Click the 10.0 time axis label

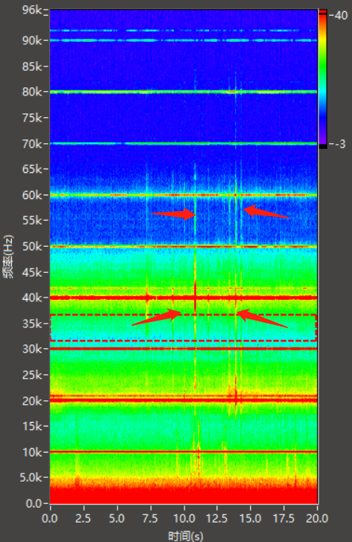click(184, 518)
